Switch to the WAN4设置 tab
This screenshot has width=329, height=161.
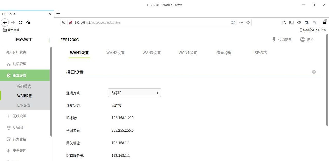pos(188,53)
